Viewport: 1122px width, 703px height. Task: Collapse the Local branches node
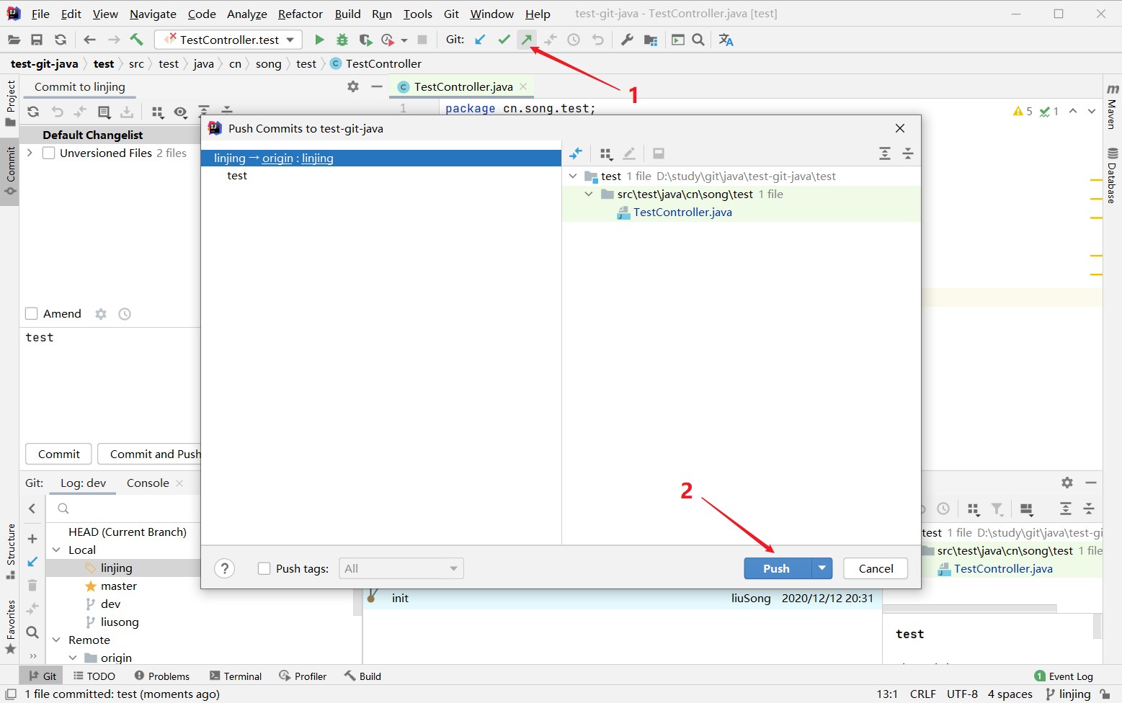tap(56, 550)
